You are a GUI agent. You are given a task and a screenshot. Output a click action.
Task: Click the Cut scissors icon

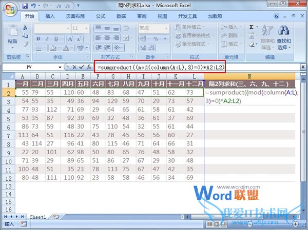(x=25, y=27)
